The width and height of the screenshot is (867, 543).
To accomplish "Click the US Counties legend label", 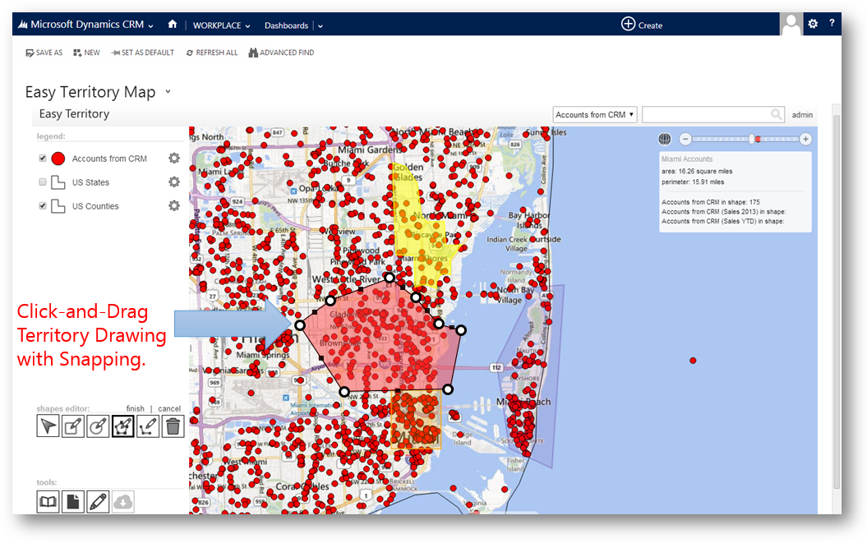I will click(x=95, y=206).
